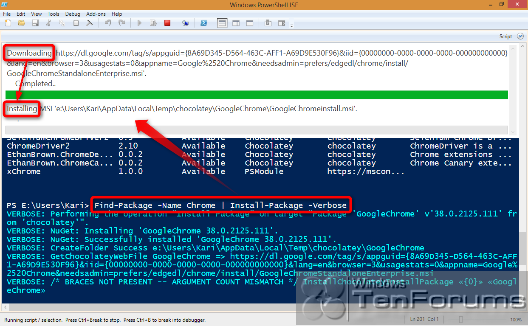Click the 'Chrome Canary exte...' summary text
Viewport: 528px width, 326px height.
(x=461, y=163)
